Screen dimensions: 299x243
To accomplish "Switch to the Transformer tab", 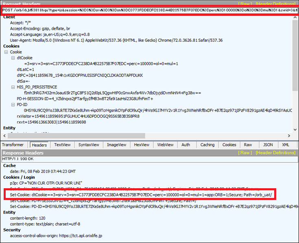I will (x=13, y=145).
